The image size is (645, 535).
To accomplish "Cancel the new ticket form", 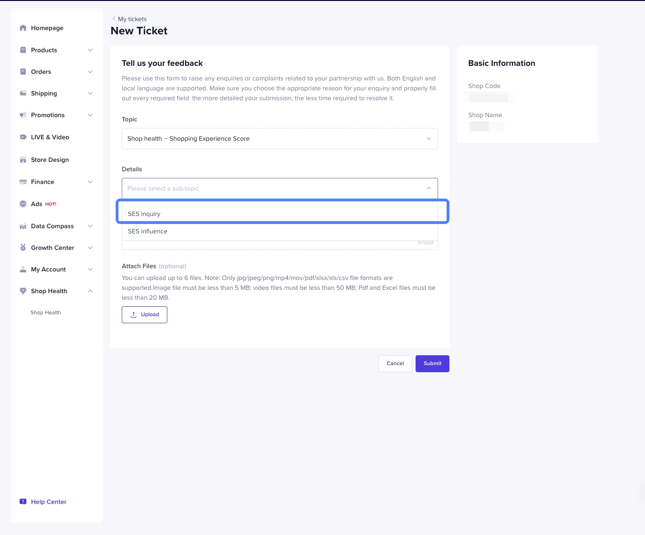I will pyautogui.click(x=395, y=364).
